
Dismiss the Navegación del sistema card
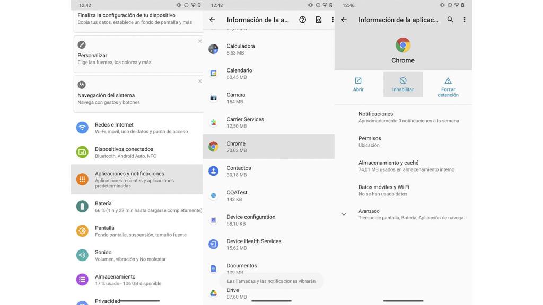coord(200,81)
